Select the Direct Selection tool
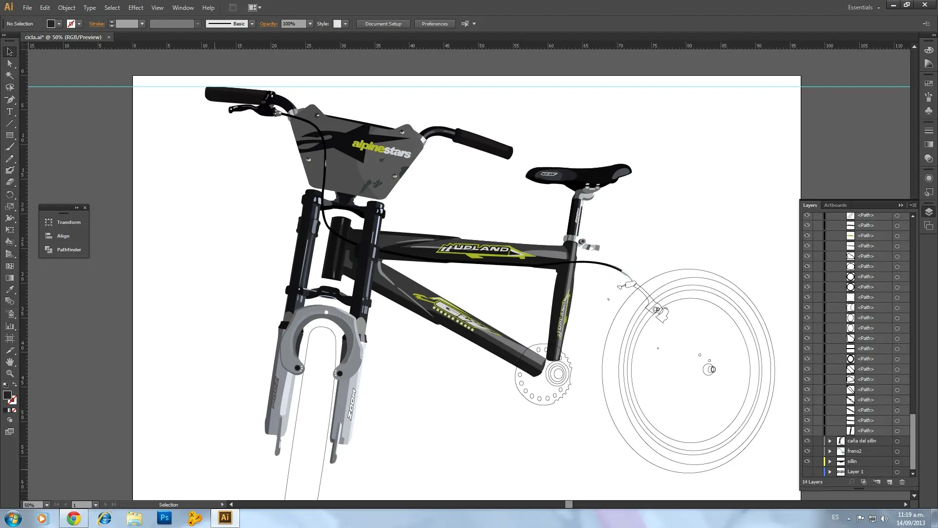The width and height of the screenshot is (938, 528). point(9,64)
